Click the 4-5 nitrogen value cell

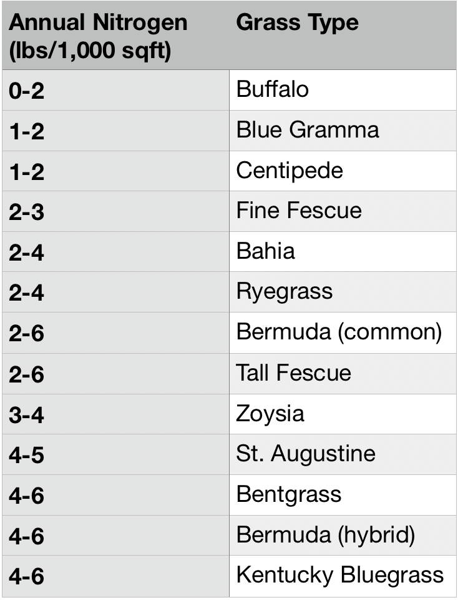tap(115, 454)
